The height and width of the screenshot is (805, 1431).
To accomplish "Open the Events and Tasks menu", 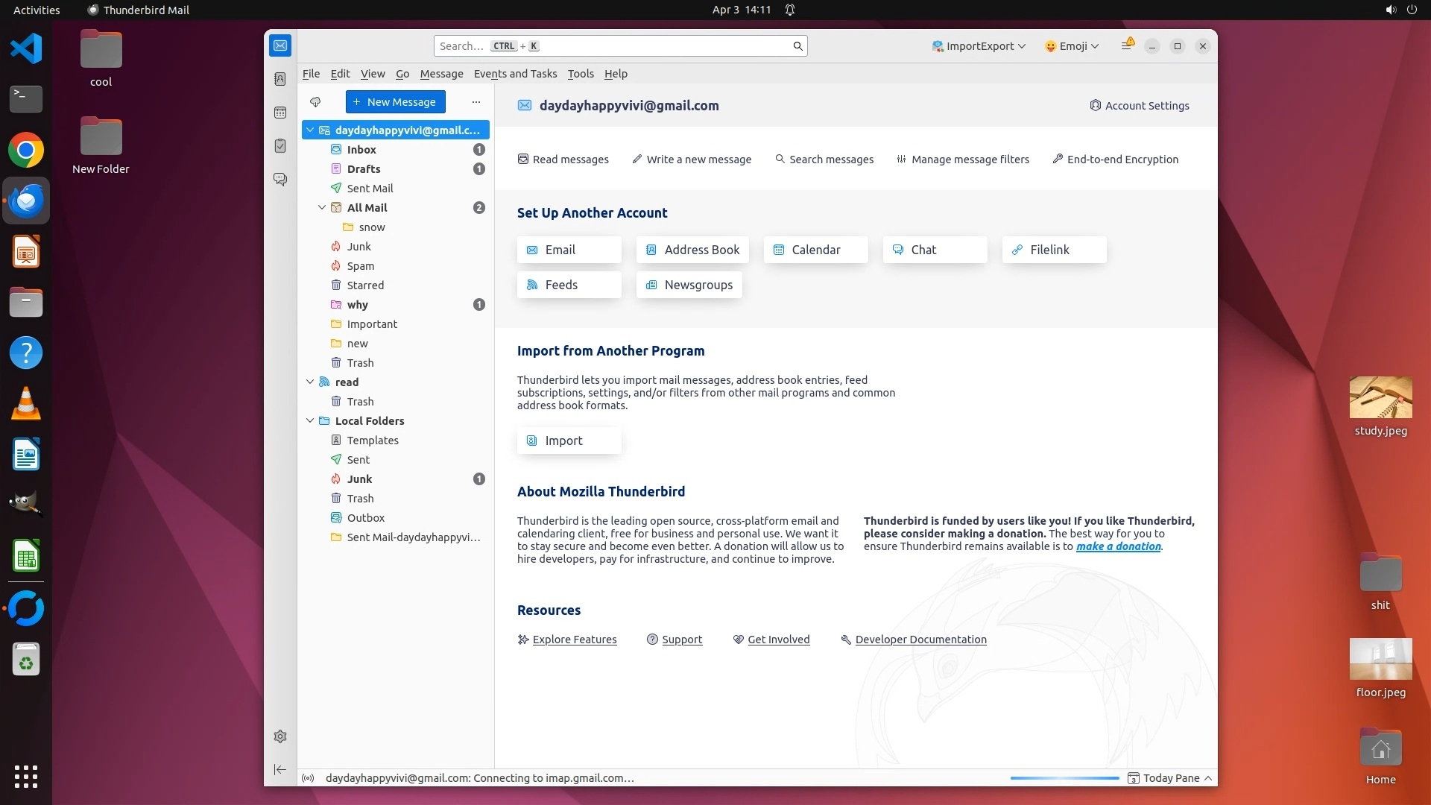I will tap(515, 74).
